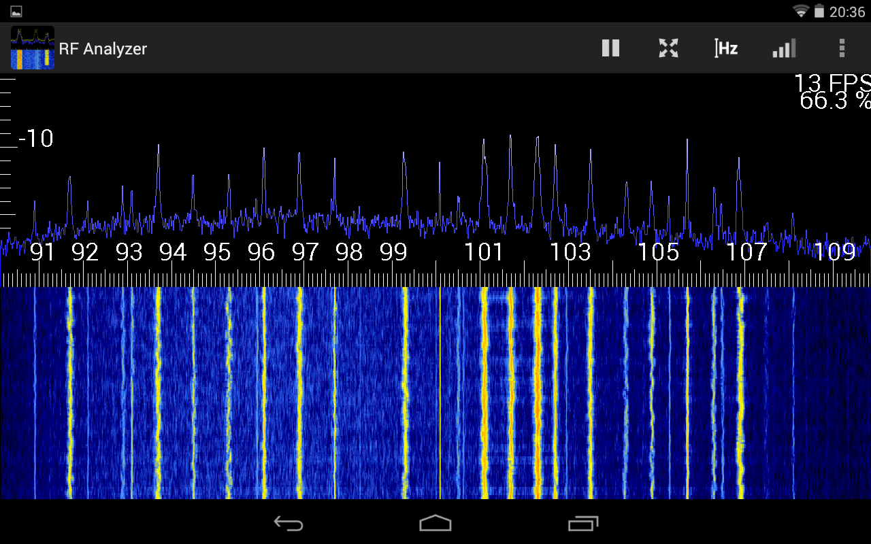Select the 98 frequency label
This screenshot has height=544, width=871.
pos(349,252)
